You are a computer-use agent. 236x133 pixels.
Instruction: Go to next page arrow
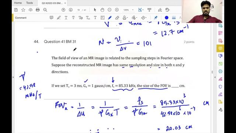pyautogui.click(x=70, y=10)
